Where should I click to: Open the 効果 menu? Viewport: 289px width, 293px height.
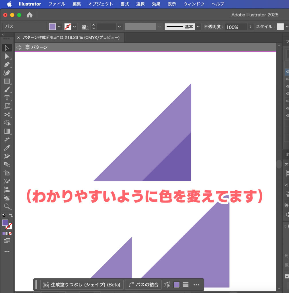[156, 4]
